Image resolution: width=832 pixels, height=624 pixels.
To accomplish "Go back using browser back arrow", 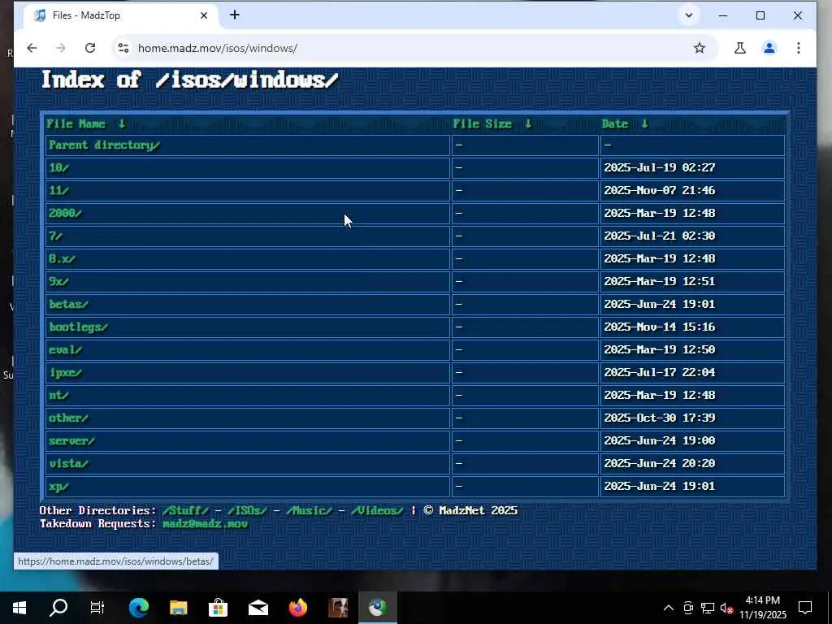I will click(32, 48).
